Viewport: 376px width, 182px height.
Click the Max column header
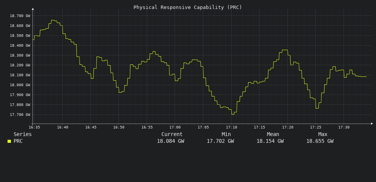[x=323, y=135]
